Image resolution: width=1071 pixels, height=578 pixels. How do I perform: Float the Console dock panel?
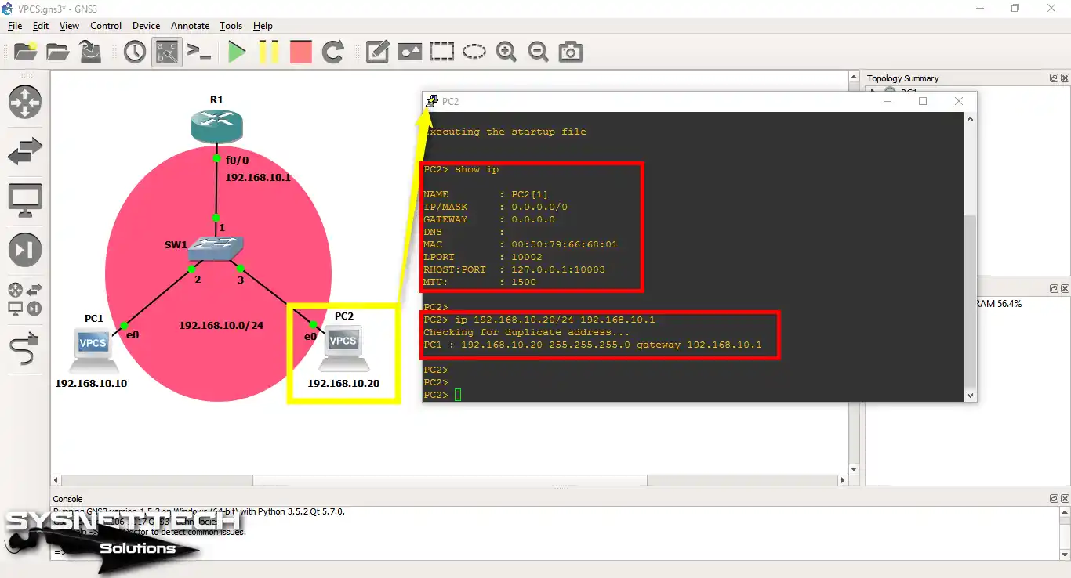pyautogui.click(x=1054, y=498)
